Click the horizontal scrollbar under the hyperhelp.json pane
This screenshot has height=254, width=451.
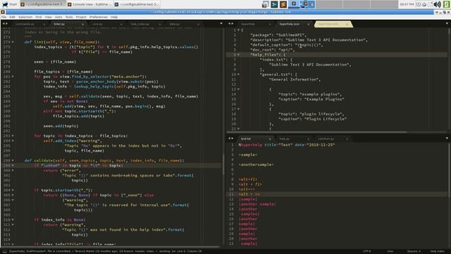pyautogui.click(x=317, y=132)
